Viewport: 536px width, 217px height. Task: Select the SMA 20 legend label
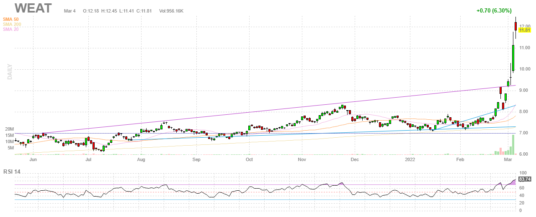[x=11, y=30]
